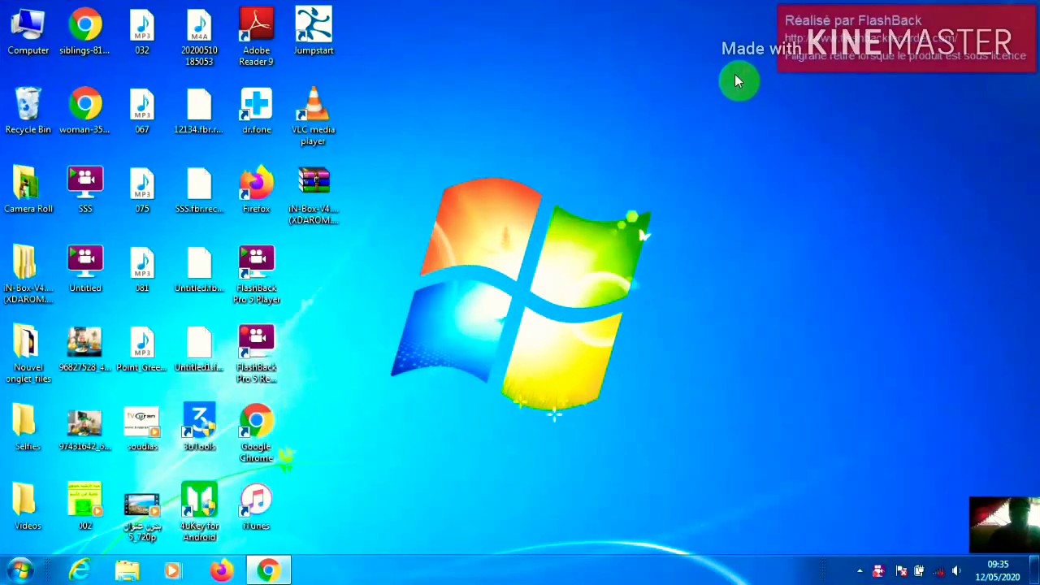Switch to Chrome in the taskbar
The width and height of the screenshot is (1040, 585).
267,570
